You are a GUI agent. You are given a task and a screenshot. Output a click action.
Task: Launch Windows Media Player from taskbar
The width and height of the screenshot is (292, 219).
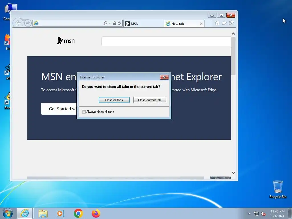pos(60,213)
